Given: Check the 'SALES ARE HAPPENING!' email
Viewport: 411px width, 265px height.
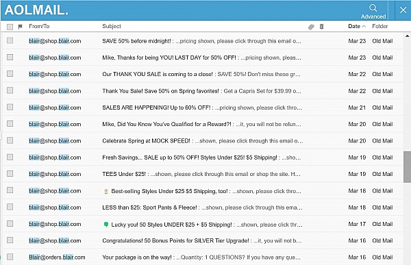Looking at the screenshot, I should click(10, 107).
